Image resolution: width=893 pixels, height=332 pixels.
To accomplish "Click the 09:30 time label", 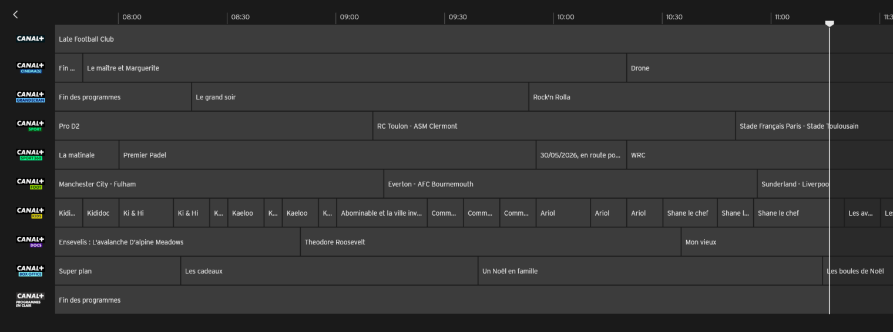I will pyautogui.click(x=458, y=17).
